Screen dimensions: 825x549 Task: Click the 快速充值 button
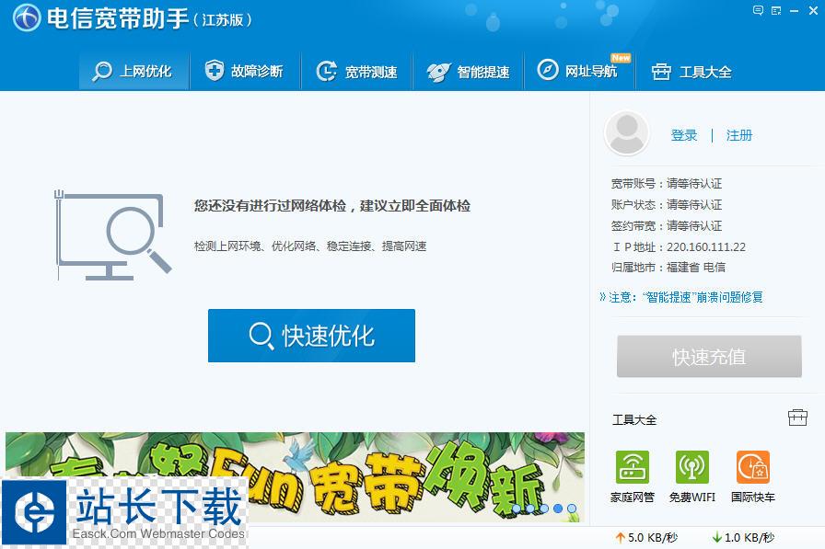point(709,357)
